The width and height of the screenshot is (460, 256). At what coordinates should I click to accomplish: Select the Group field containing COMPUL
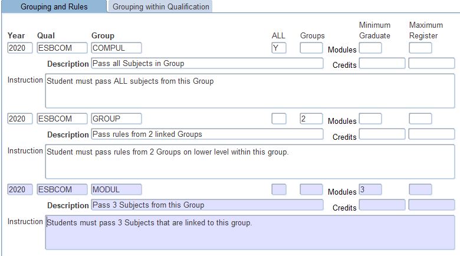(116, 48)
